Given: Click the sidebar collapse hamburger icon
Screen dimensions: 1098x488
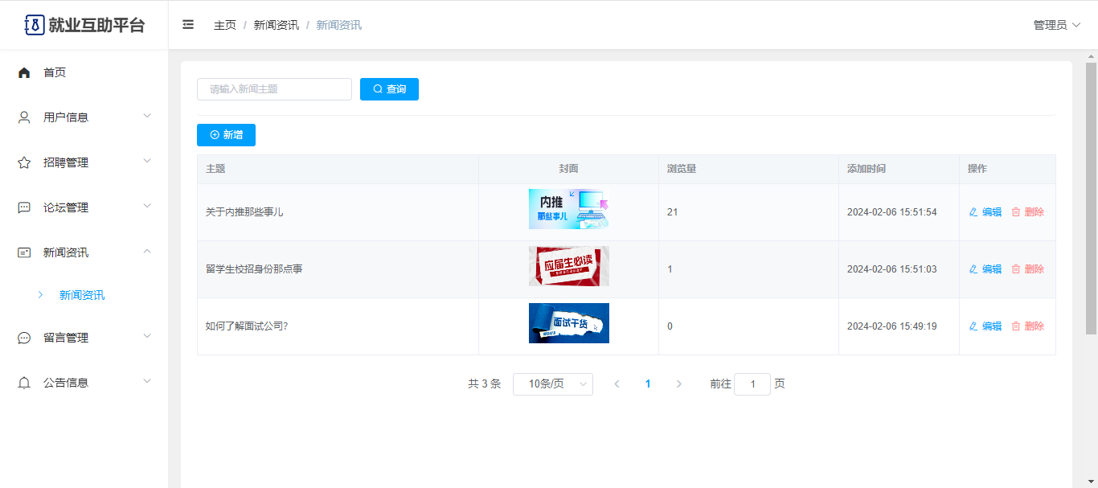Looking at the screenshot, I should click(188, 25).
